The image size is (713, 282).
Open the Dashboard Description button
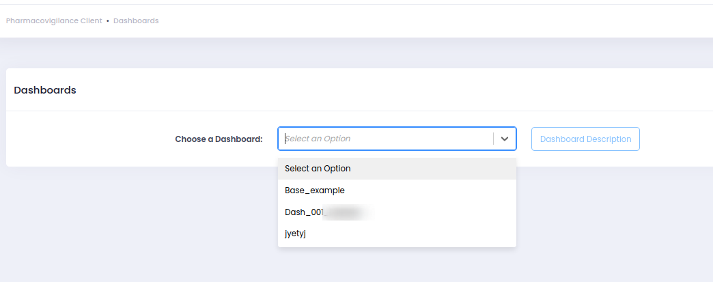[585, 139]
